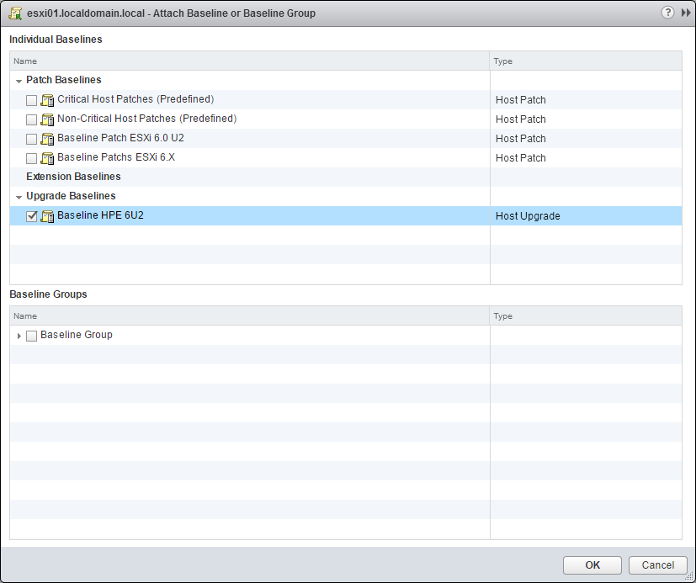696x583 pixels.
Task: Click the Name column header
Action: pos(25,61)
